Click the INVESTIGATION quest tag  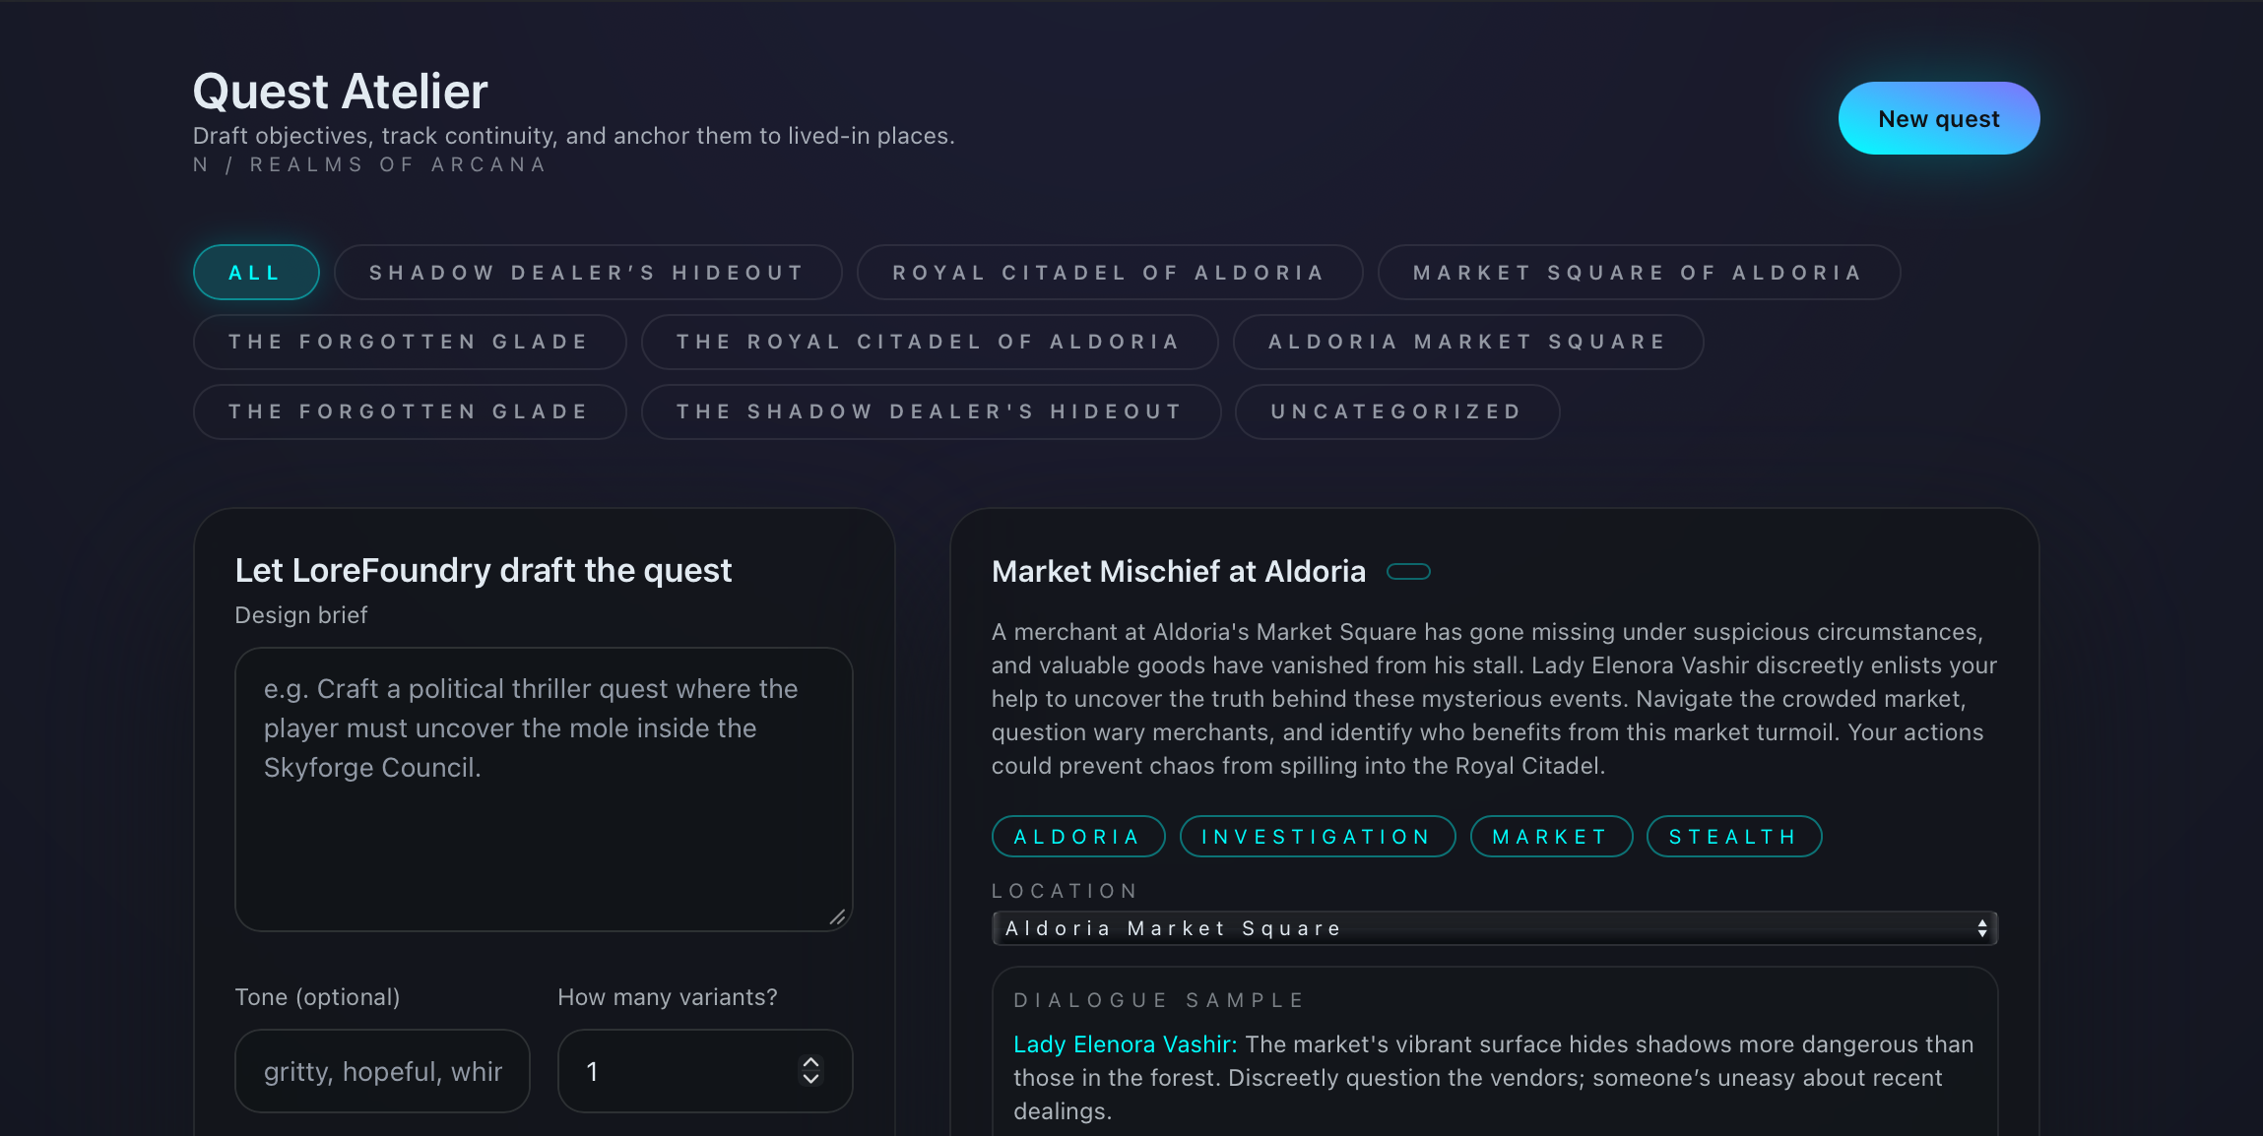tap(1317, 837)
